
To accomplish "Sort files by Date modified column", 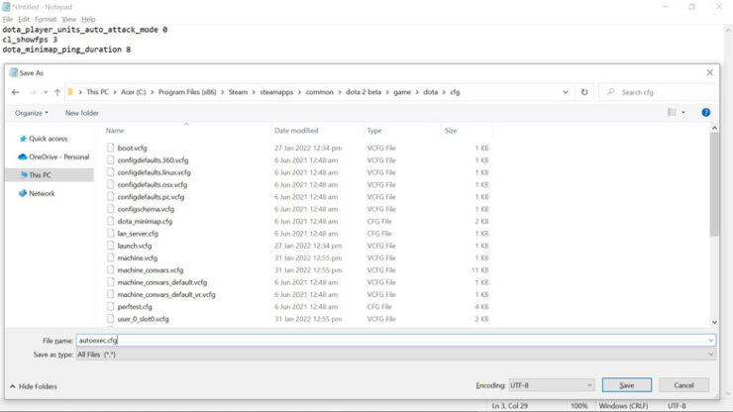I will click(297, 131).
